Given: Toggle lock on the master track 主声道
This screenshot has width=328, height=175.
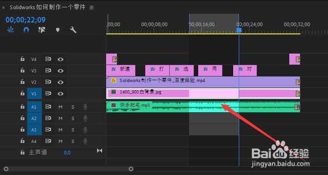Looking at the screenshot, I should coord(23,153).
